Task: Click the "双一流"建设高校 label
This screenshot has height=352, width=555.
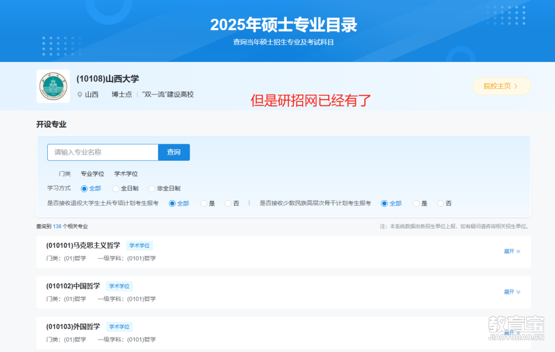Action: (x=168, y=95)
